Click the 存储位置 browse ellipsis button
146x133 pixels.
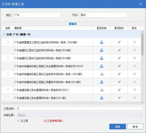(141, 115)
